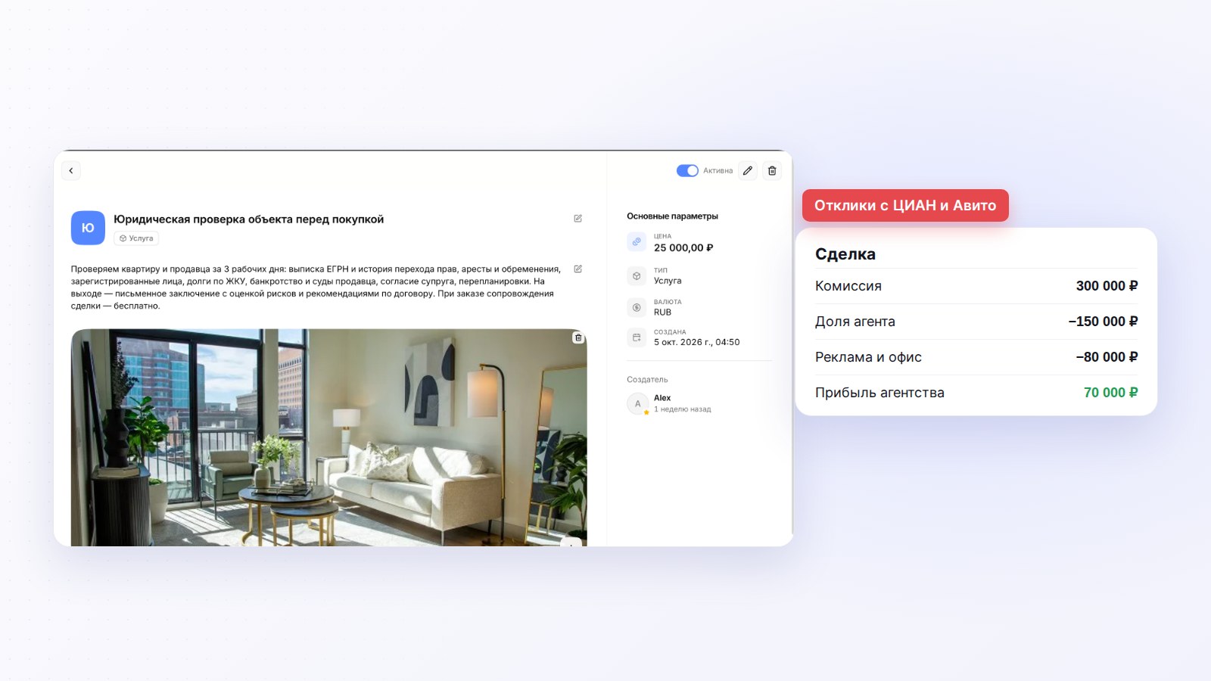Viewport: 1211px width, 681px height.
Task: Click the currency icon next to Валюта
Action: tap(637, 307)
